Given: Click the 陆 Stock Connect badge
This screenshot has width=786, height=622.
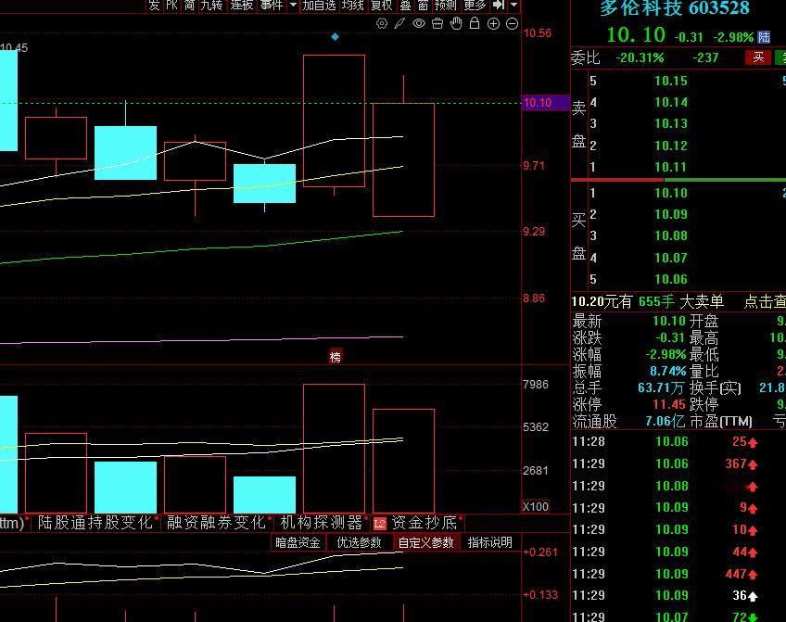Looking at the screenshot, I should [764, 37].
